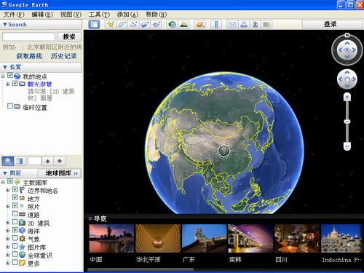Open the 视图(V) menu
Screen dimensions: 364x273
tap(71, 15)
